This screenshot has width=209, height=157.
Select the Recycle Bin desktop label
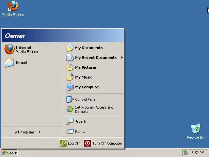tap(196, 137)
